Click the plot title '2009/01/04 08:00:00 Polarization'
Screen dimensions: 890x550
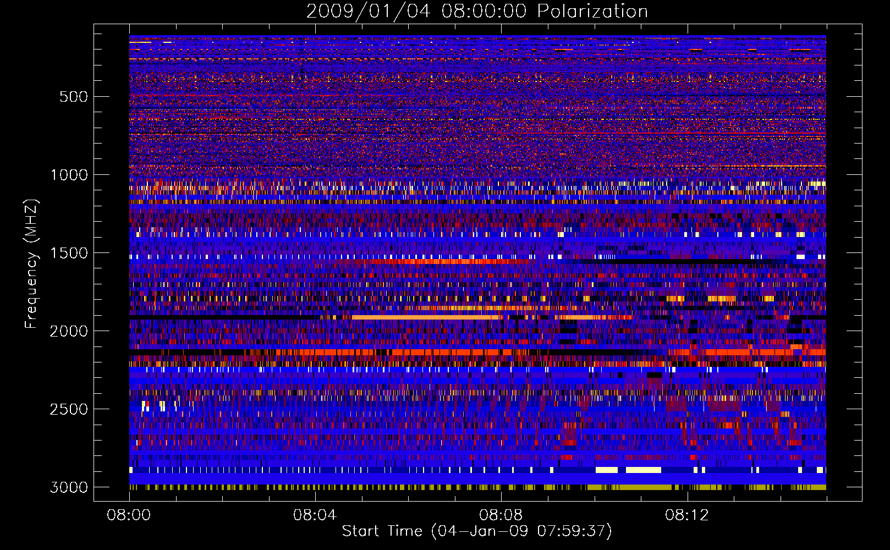pyautogui.click(x=477, y=11)
